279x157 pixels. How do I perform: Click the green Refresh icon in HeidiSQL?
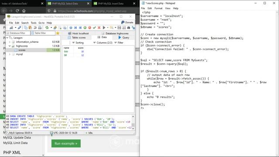click(x=47, y=27)
